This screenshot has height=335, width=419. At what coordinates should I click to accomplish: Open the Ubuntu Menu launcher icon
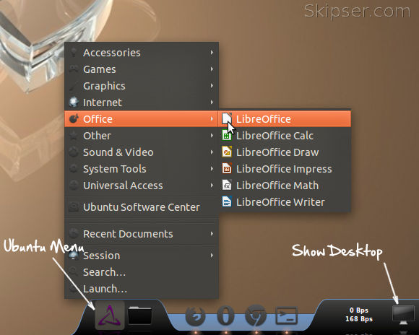(110, 316)
